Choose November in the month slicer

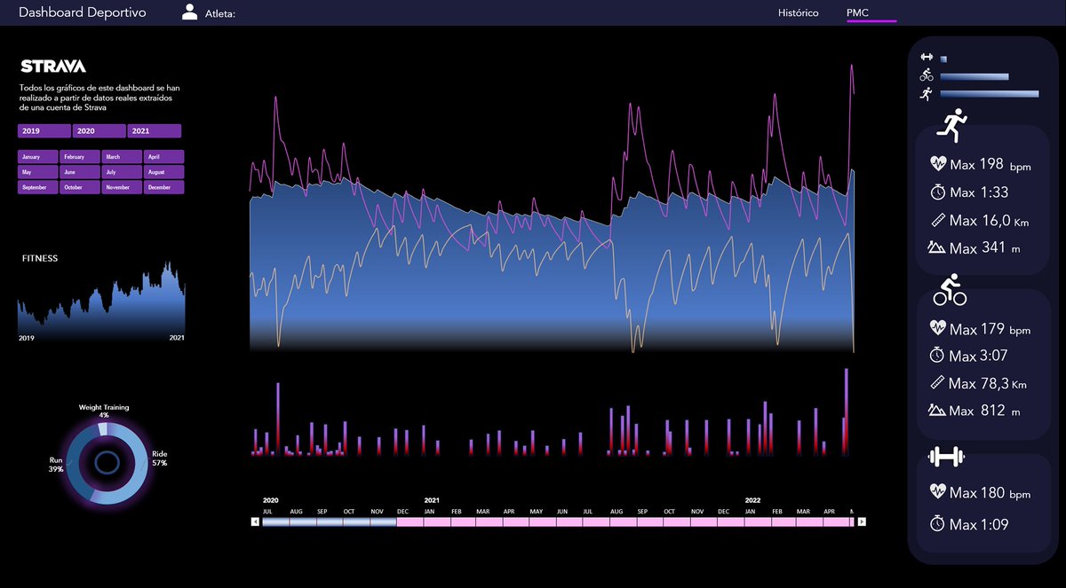[122, 187]
